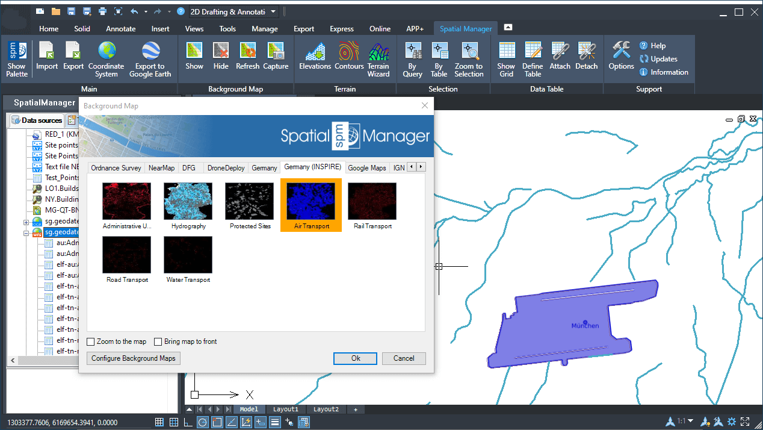The width and height of the screenshot is (763, 430).
Task: Toggle lineweight display in status bar
Action: coord(275,422)
